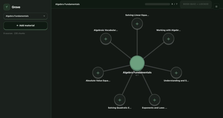
Task: Click the 'Absolute Value Equa...' label
Action: click(x=98, y=81)
